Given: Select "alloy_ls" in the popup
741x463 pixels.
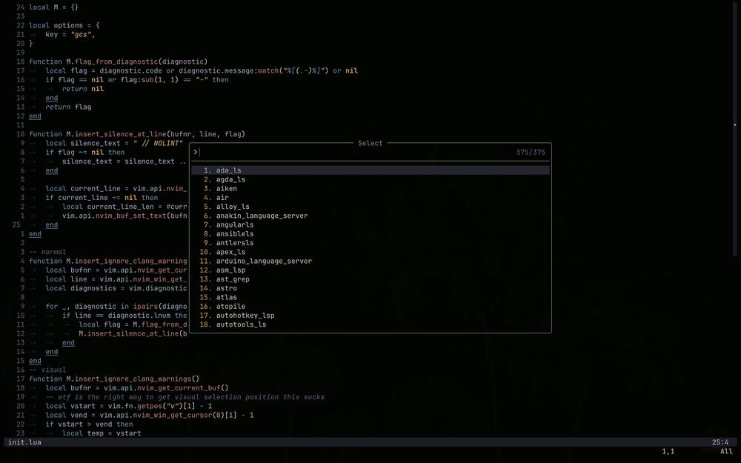Looking at the screenshot, I should pyautogui.click(x=230, y=206).
